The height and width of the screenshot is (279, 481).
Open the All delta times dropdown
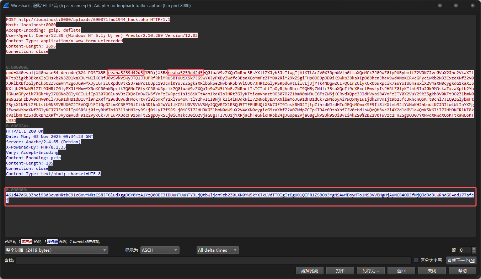click(217, 250)
